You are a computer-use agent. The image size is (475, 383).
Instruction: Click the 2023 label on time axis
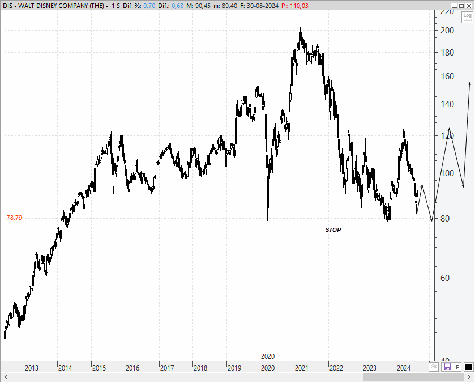click(x=369, y=368)
